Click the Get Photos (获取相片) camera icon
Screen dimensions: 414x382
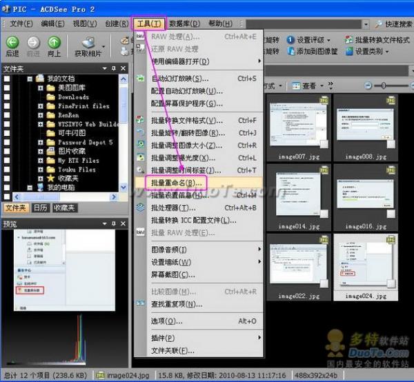[x=88, y=43]
